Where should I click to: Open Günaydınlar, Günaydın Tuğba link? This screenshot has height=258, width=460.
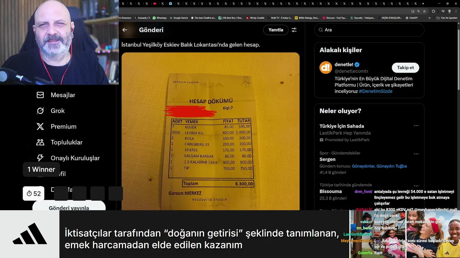coord(379,166)
